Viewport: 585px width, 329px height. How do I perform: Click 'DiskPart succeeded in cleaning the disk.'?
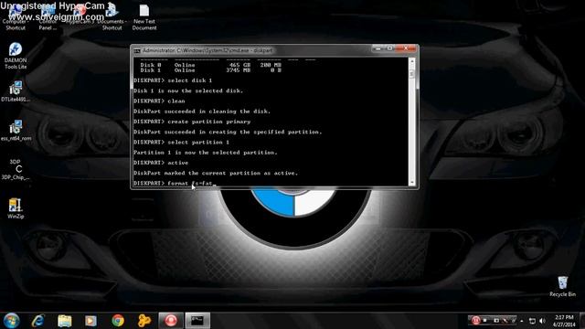(202, 111)
